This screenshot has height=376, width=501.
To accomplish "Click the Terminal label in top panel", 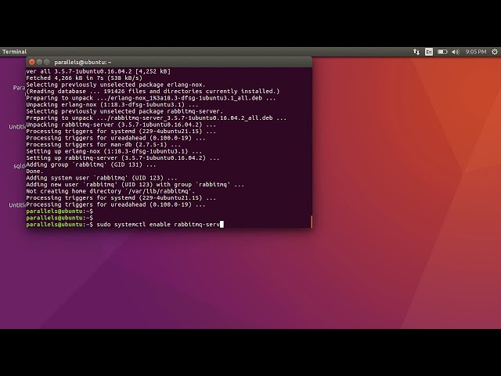I will (14, 52).
